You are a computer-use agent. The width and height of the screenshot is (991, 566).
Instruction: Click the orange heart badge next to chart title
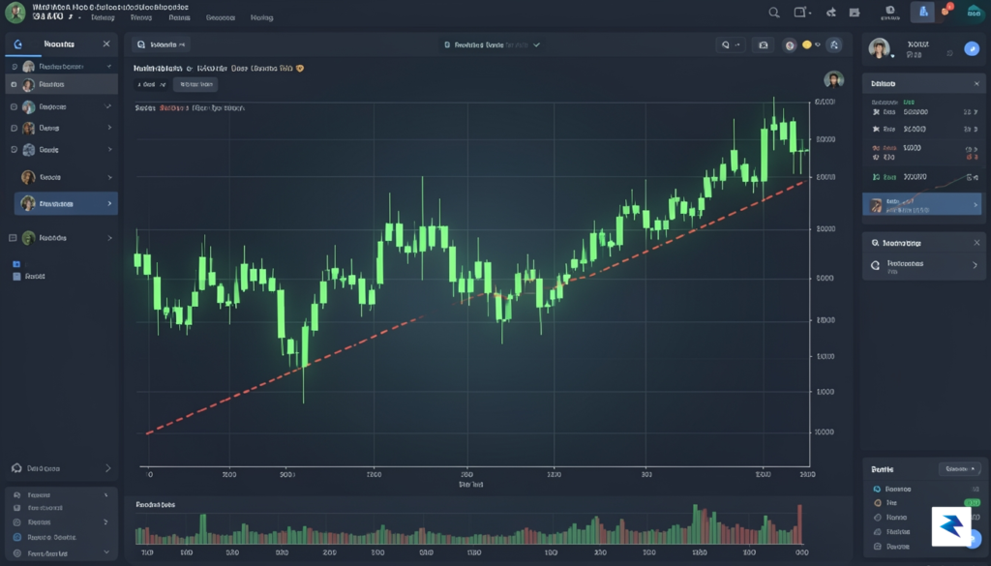point(300,69)
